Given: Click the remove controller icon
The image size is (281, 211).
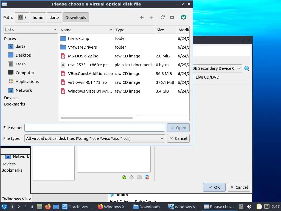Looking at the screenshot, I should pos(132,177).
